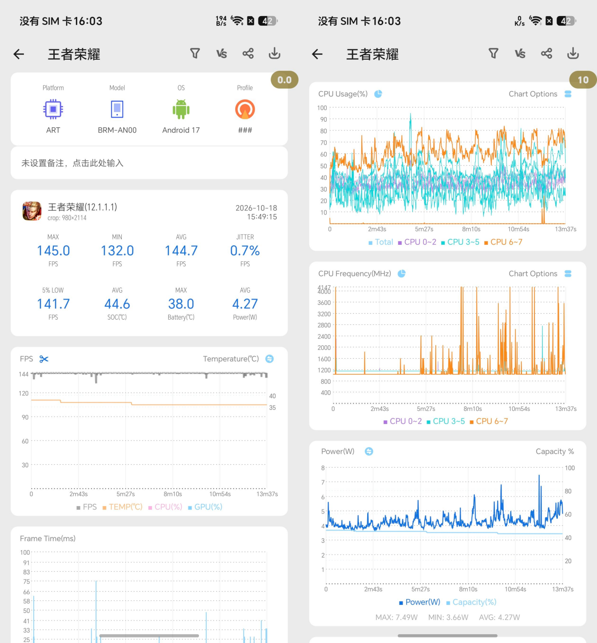Viewport: 597px width, 643px height.
Task: Toggle Capacity(%) series in Power legend
Action: coord(472,602)
